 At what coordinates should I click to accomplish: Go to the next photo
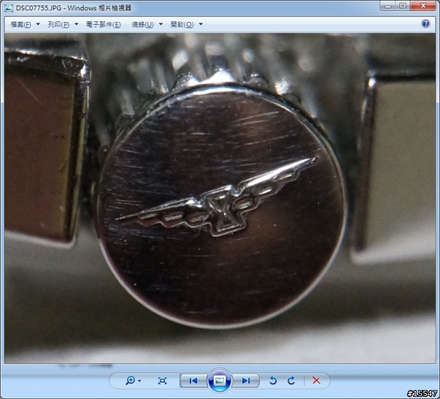tap(245, 380)
